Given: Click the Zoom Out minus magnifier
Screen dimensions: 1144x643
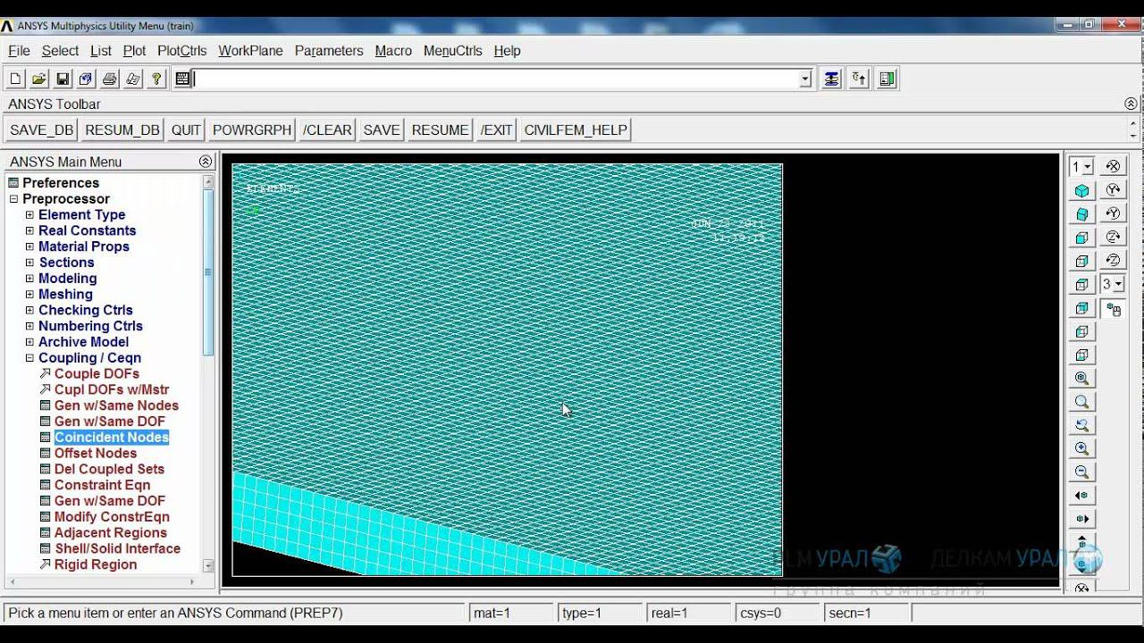Looking at the screenshot, I should click(1082, 472).
